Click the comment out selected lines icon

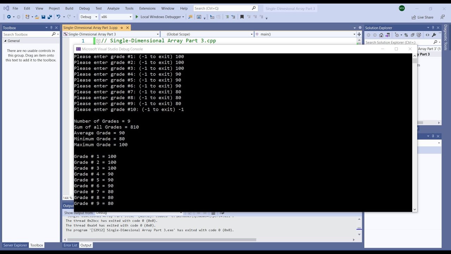[227, 17]
